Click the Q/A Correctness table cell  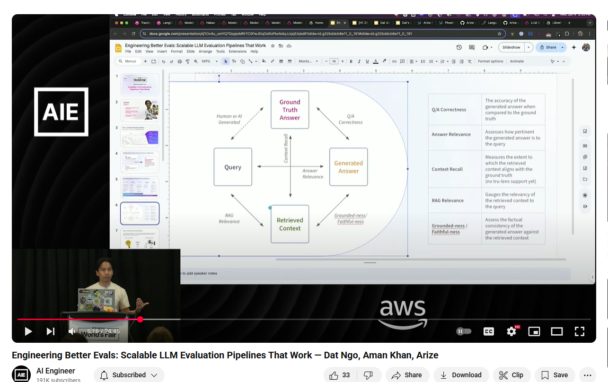tap(455, 110)
